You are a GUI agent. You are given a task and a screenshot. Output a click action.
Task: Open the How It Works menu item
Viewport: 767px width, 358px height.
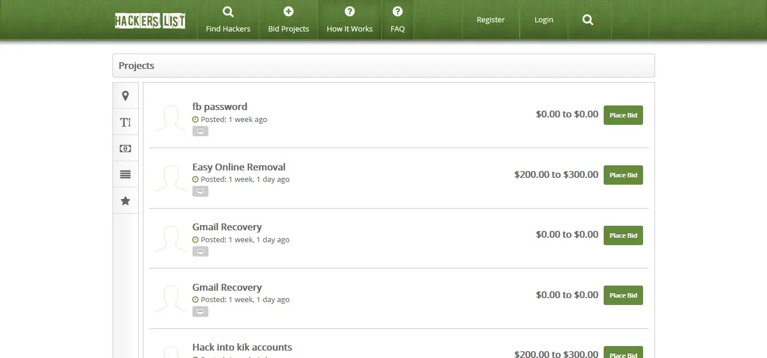click(x=349, y=19)
